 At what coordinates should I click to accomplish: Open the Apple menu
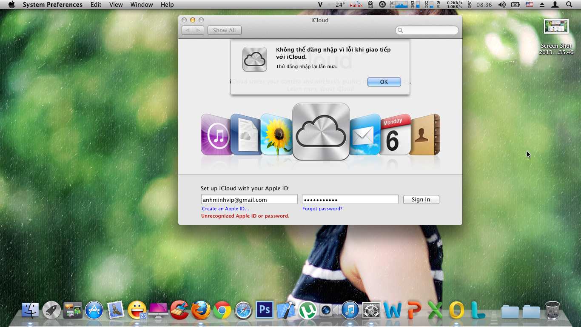[x=11, y=5]
